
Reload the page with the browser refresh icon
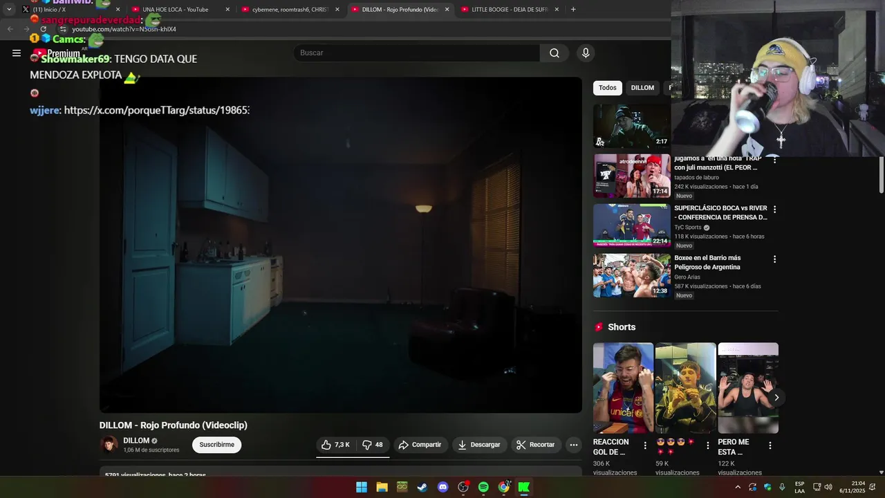click(43, 29)
